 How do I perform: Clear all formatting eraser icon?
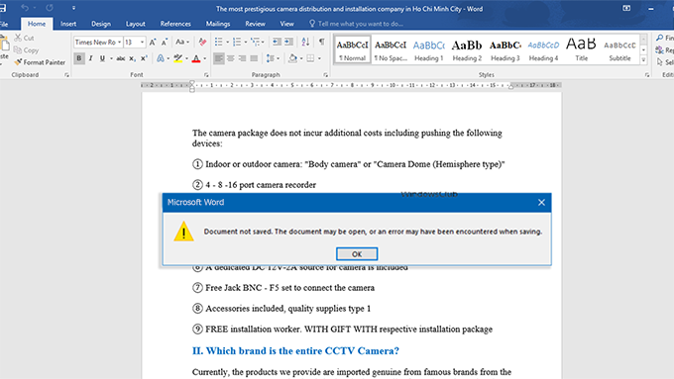202,43
